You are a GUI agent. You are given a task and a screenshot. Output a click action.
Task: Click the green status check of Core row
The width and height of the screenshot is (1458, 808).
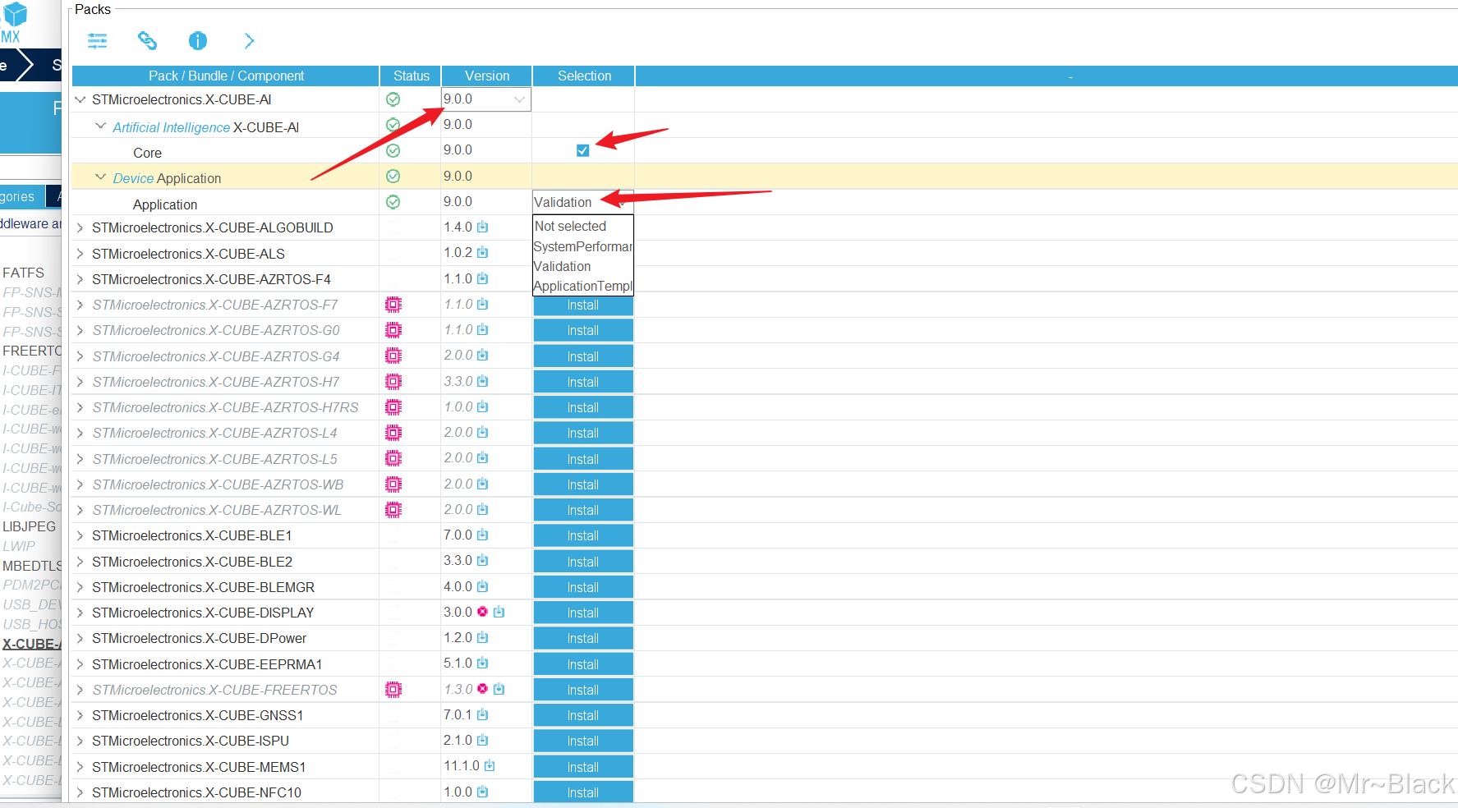(x=393, y=150)
